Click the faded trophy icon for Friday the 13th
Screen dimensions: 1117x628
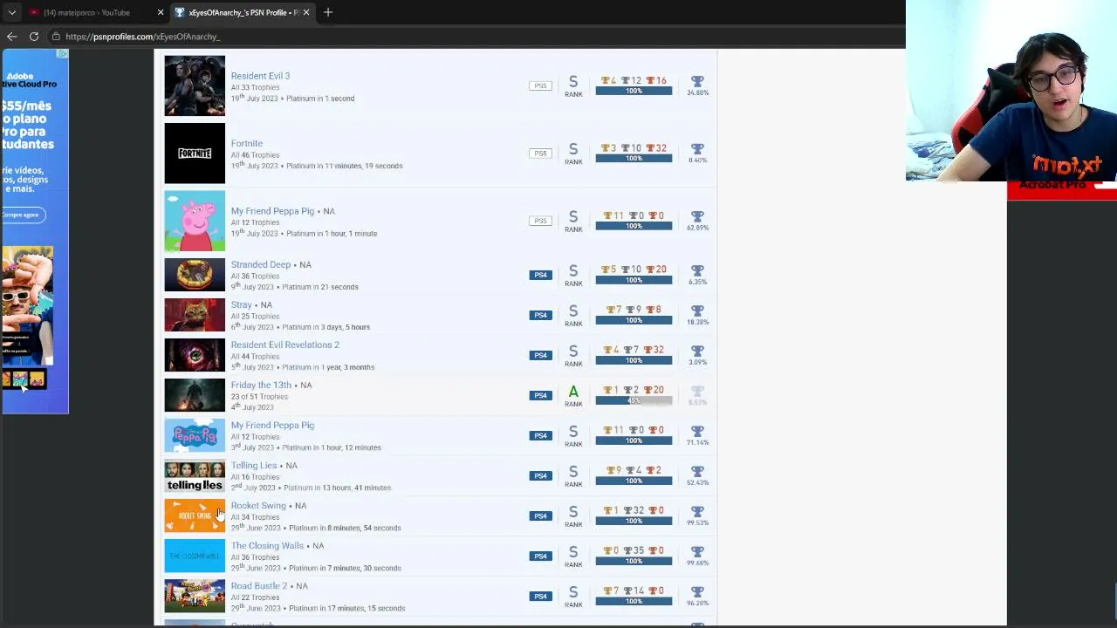point(697,391)
